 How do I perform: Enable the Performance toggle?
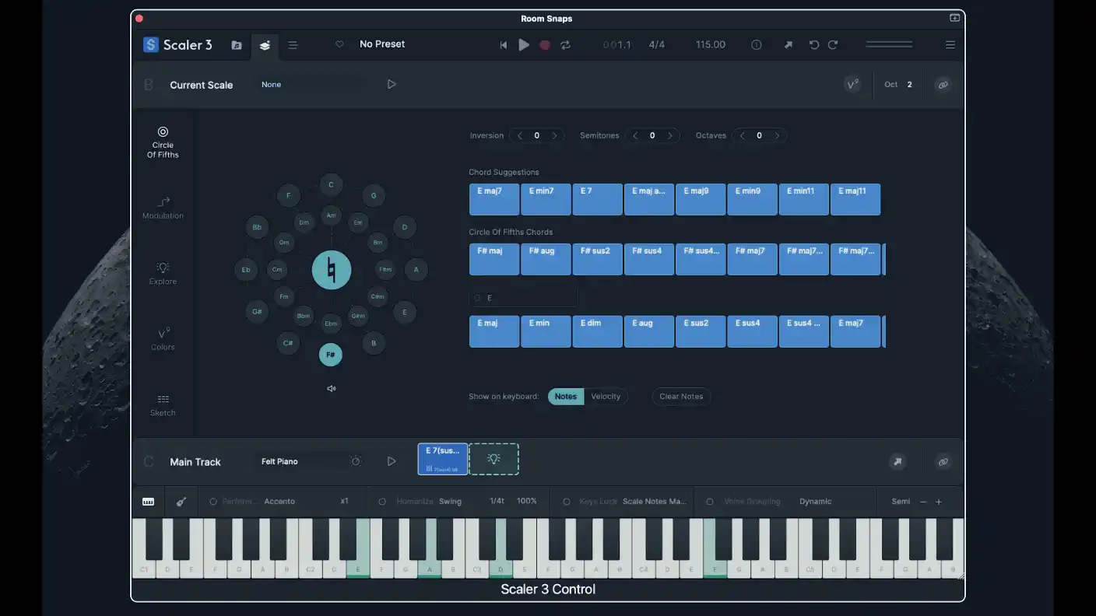tap(213, 502)
